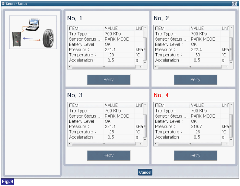Click left scroll arrow in No. 1 table
The height and width of the screenshot is (186, 240).
tap(70, 67)
